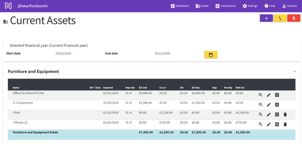Delete the I-Phone 11 asset
This screenshot has width=302, height=144.
coord(285,124)
